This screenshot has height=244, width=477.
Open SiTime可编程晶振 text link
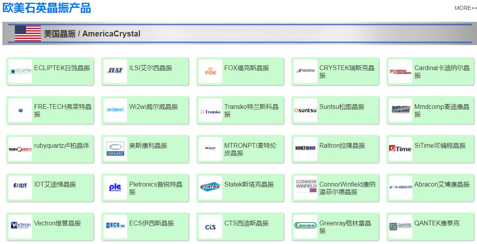440,146
